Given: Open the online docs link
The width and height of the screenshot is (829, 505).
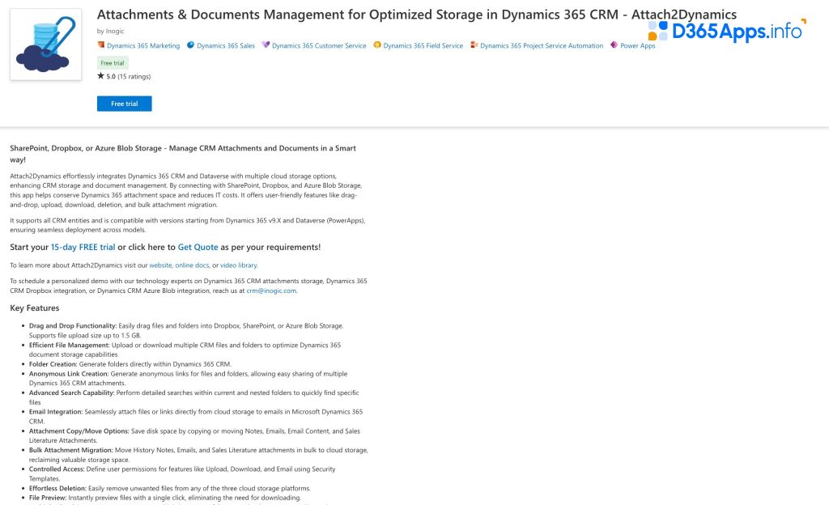Looking at the screenshot, I should click(192, 265).
